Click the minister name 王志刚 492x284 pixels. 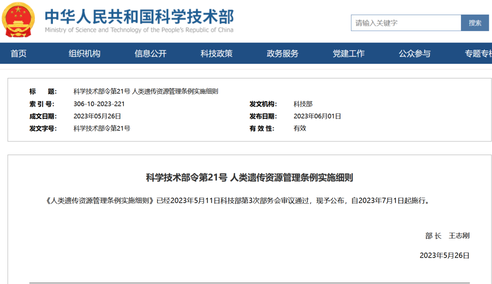pos(459,236)
